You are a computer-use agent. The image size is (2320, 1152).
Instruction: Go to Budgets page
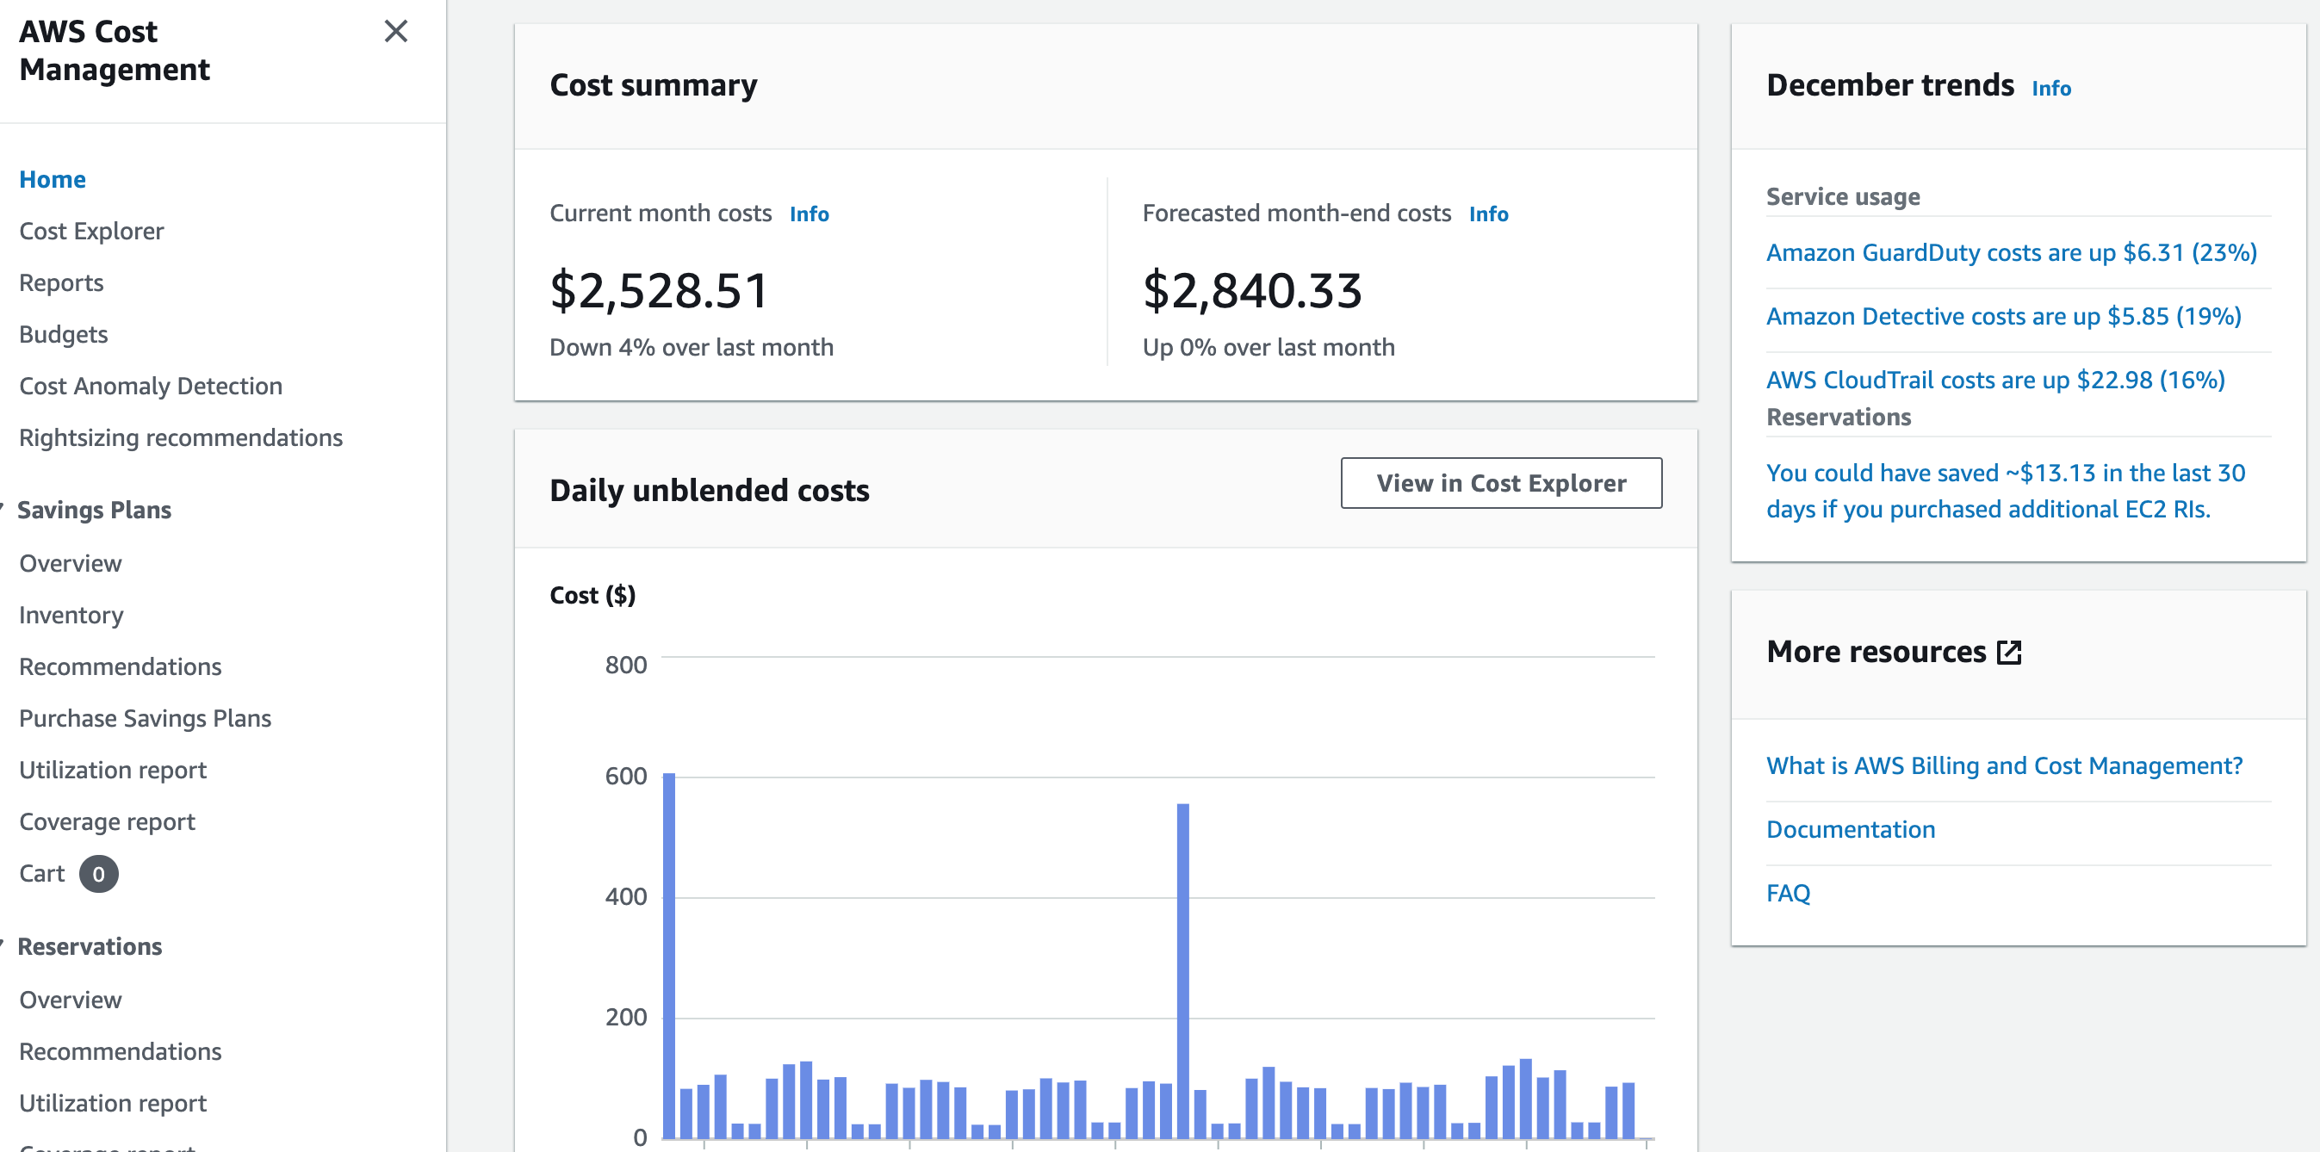pos(63,334)
